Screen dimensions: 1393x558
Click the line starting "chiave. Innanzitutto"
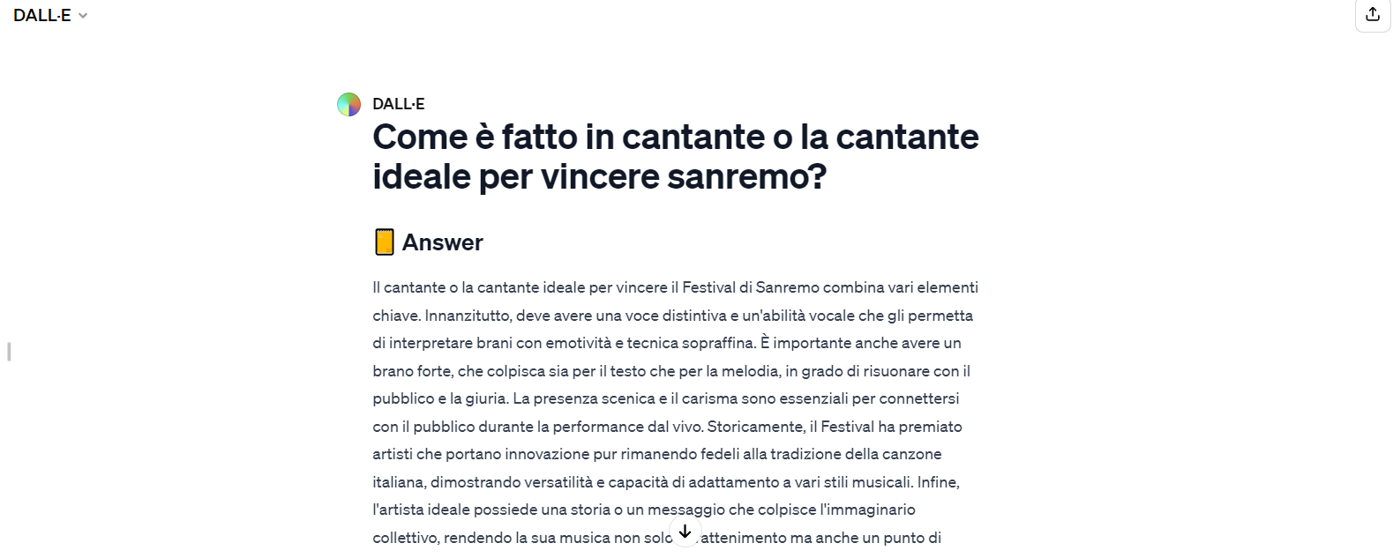[x=672, y=316]
